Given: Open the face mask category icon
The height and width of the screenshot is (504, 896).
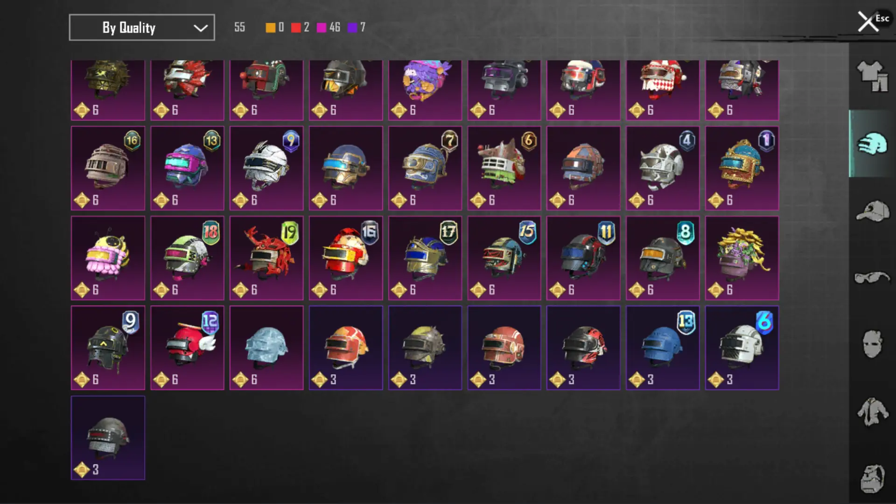Looking at the screenshot, I should pyautogui.click(x=872, y=344).
